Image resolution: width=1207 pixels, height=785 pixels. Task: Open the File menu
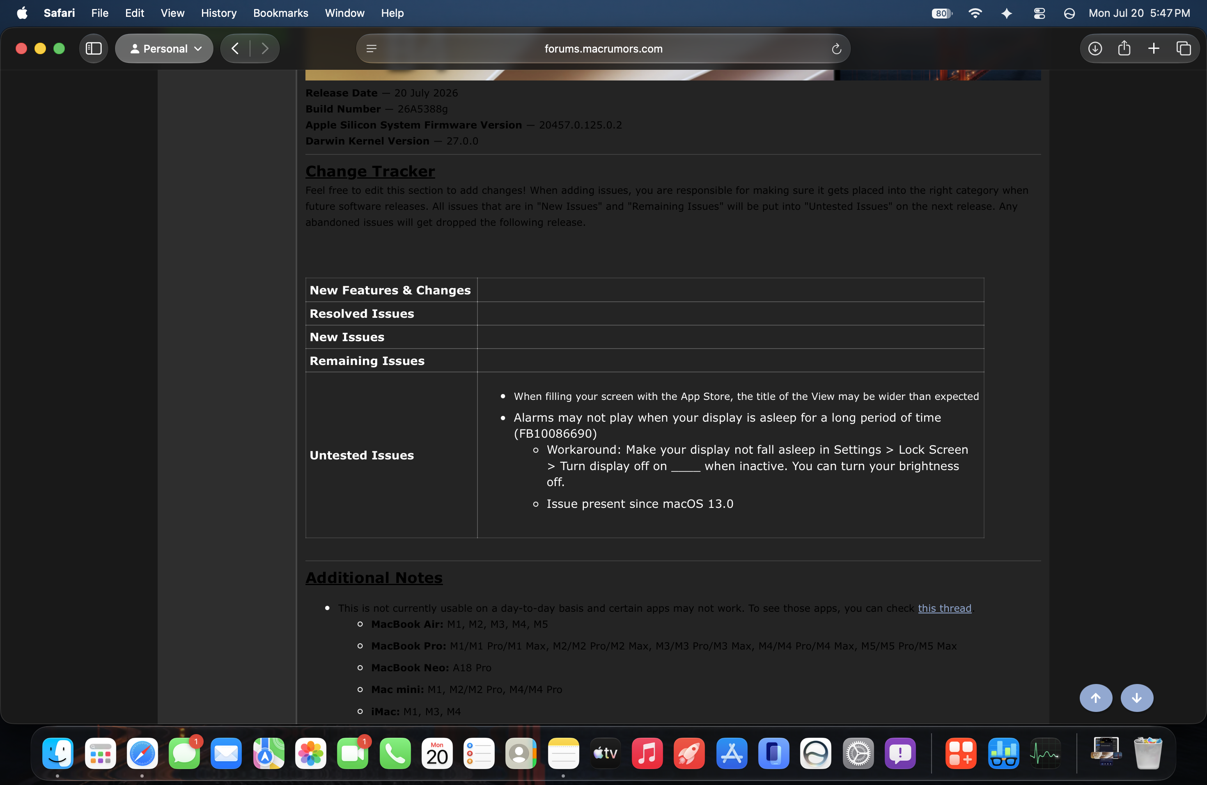100,13
